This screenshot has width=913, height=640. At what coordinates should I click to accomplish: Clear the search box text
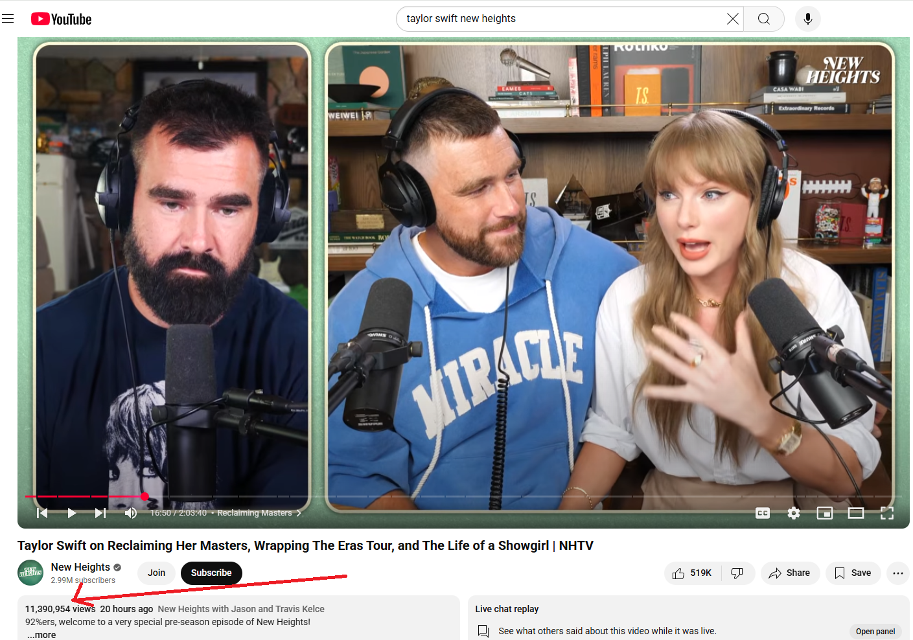732,19
